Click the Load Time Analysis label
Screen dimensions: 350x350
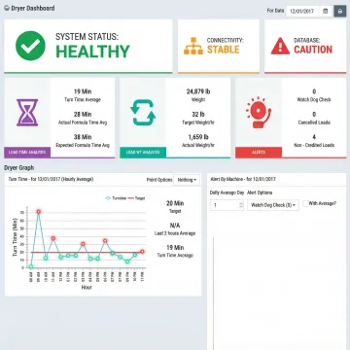[x=27, y=153]
